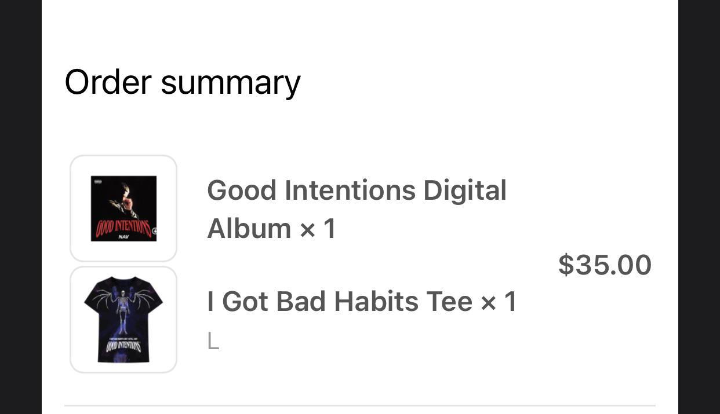Viewport: 720px width, 414px height.
Task: Click the Order summary heading
Action: coord(182,81)
